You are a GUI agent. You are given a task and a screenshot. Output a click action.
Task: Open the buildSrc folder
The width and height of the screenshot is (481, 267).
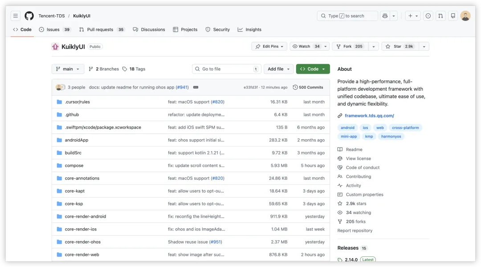(x=73, y=153)
